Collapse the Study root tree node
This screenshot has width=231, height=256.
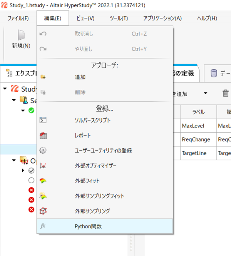pos(5,89)
